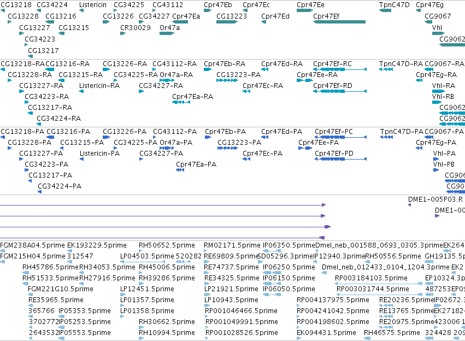Click the Cpr47Ef-PC protein label
This screenshot has height=341, width=465.
click(x=334, y=132)
